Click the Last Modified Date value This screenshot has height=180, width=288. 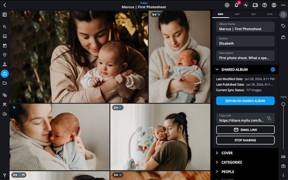tap(260, 79)
